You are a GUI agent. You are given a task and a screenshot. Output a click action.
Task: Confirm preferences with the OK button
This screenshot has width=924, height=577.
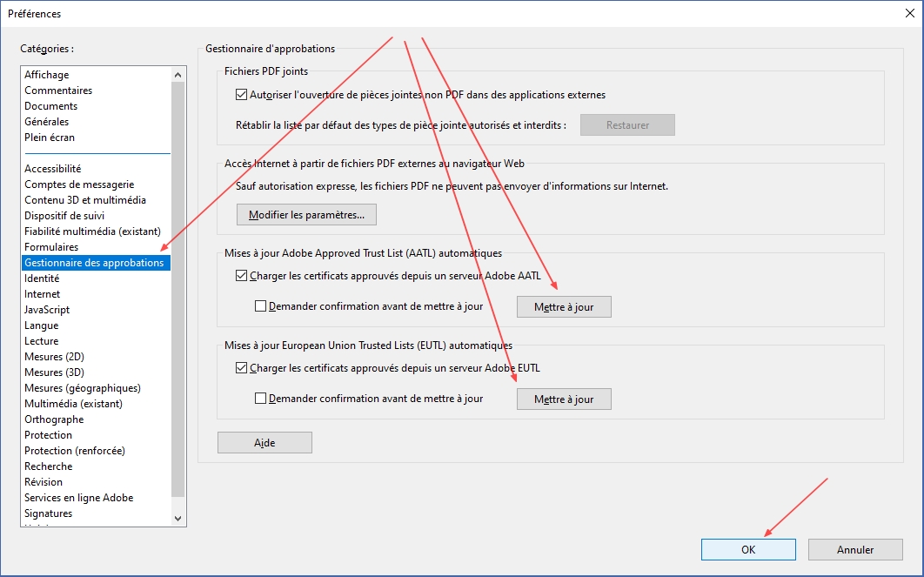pos(748,549)
